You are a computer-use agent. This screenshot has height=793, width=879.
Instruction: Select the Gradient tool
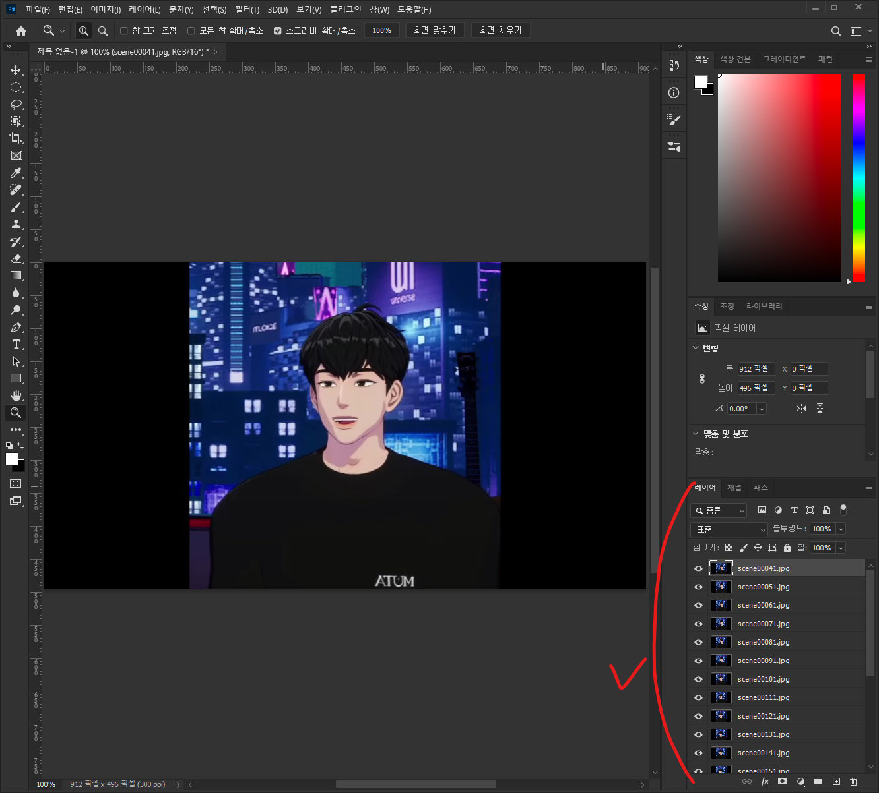tap(16, 276)
